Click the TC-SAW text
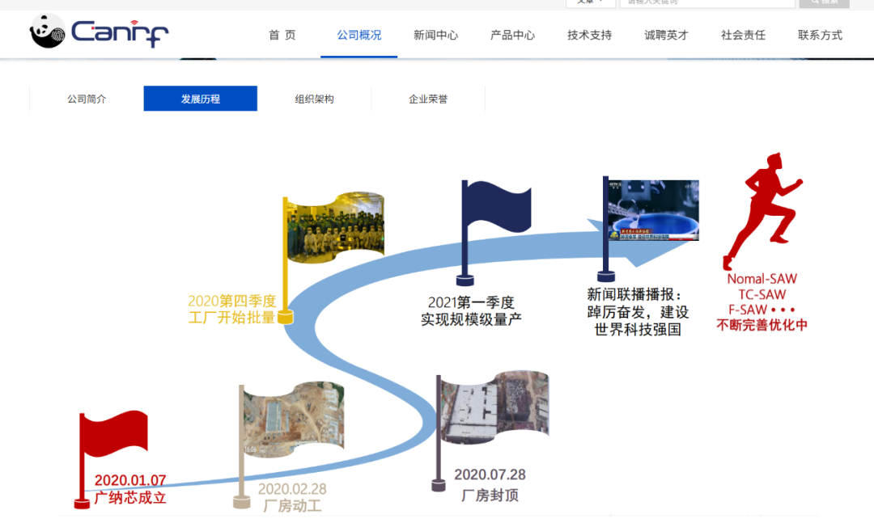The width and height of the screenshot is (874, 523). 762,294
